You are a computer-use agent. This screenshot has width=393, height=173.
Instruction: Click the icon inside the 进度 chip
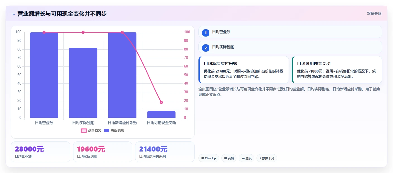pos(243,158)
